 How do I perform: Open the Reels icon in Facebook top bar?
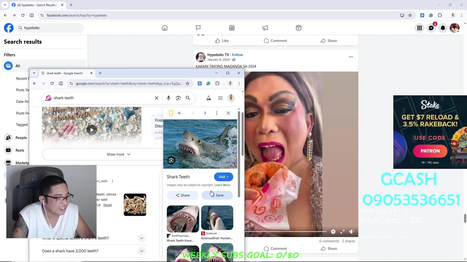pos(298,28)
